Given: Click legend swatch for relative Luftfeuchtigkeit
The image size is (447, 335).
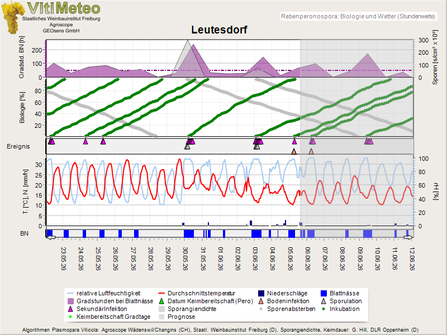Looking at the screenshot, I should point(70,293).
